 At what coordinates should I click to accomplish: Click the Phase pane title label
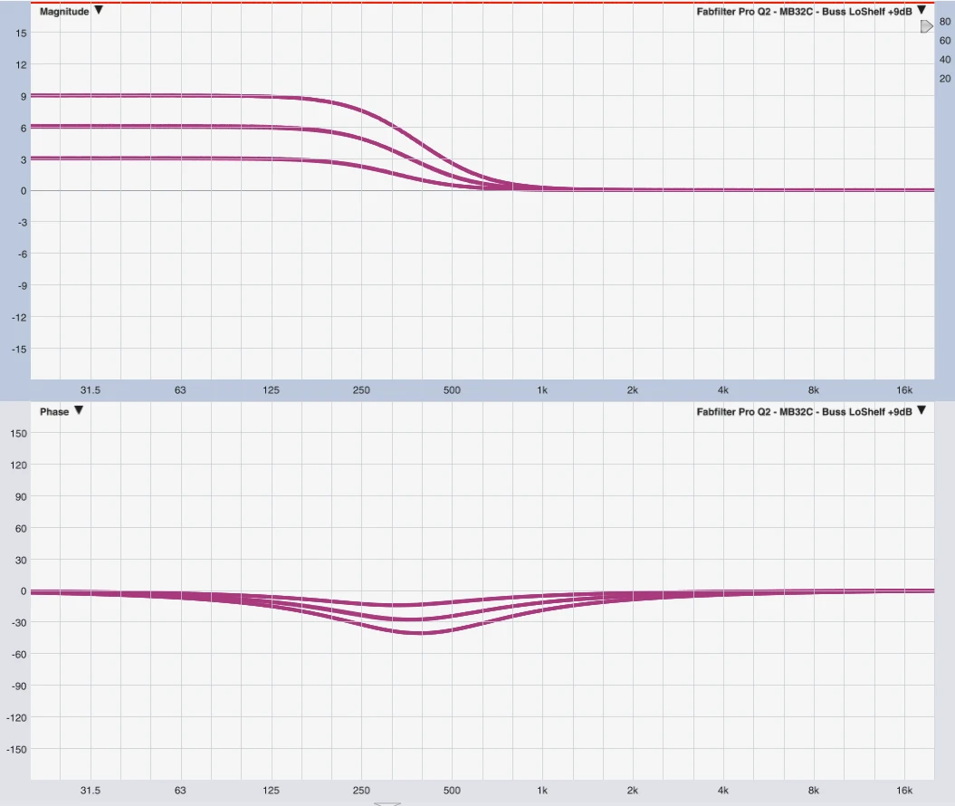[53, 412]
